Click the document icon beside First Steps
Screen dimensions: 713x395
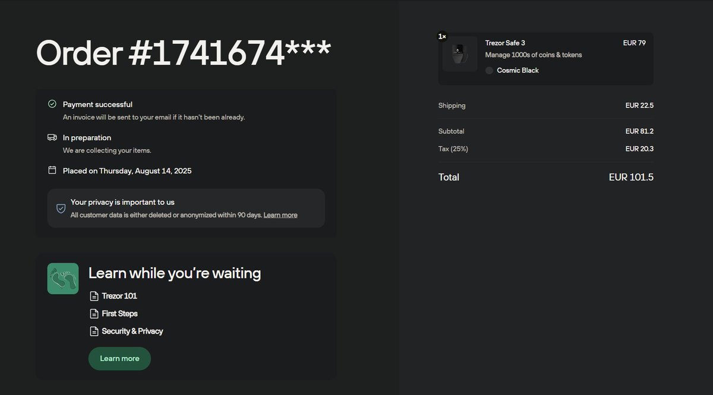click(94, 314)
